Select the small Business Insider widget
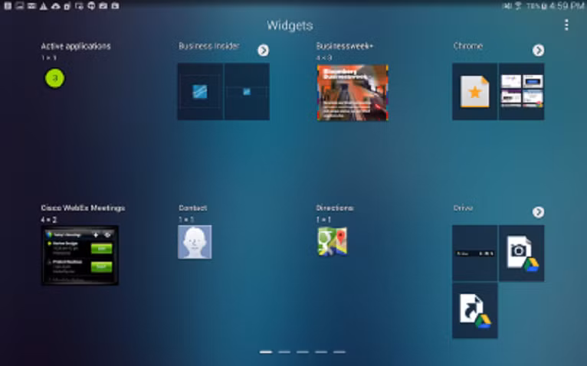 click(247, 92)
